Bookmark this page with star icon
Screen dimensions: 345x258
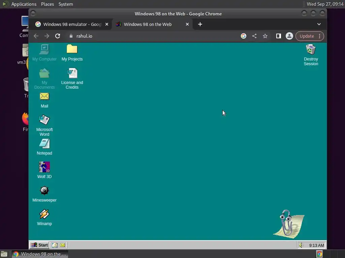tap(265, 36)
